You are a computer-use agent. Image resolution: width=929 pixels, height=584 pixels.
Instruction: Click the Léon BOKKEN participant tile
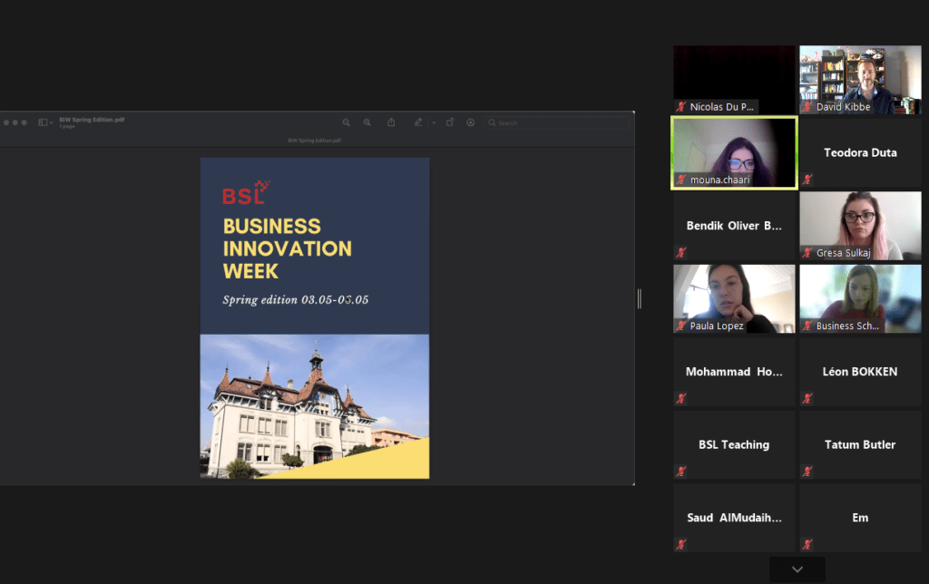point(859,372)
